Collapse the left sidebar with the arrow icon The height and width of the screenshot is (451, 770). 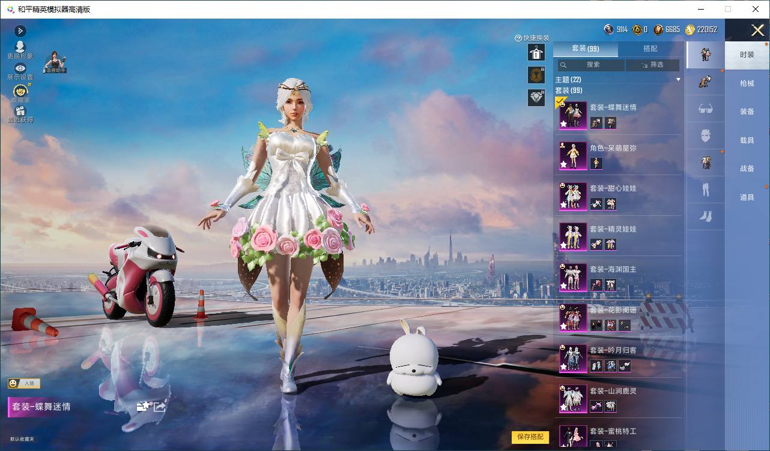pyautogui.click(x=20, y=31)
